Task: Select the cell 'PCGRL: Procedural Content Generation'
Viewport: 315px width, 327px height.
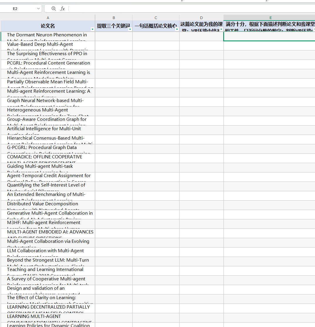Action: 48,65
